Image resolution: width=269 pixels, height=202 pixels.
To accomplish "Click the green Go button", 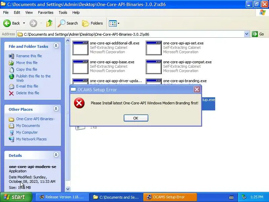I will coord(258,34).
